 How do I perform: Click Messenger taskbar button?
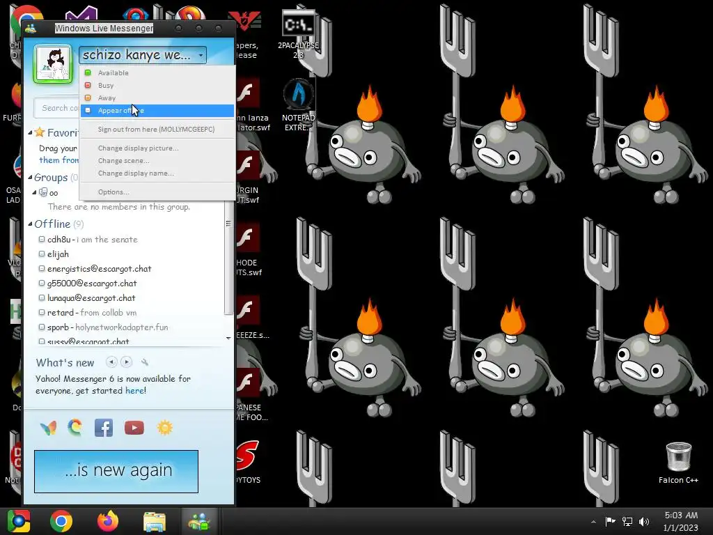tap(201, 521)
